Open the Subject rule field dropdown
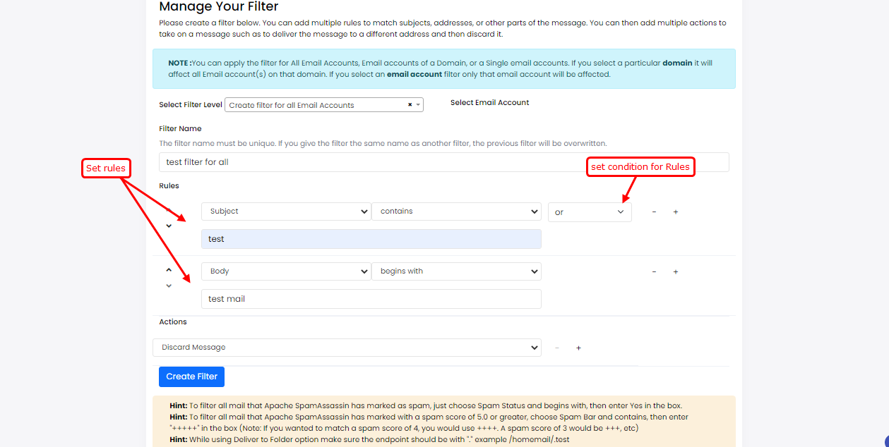889x447 pixels. click(x=286, y=212)
